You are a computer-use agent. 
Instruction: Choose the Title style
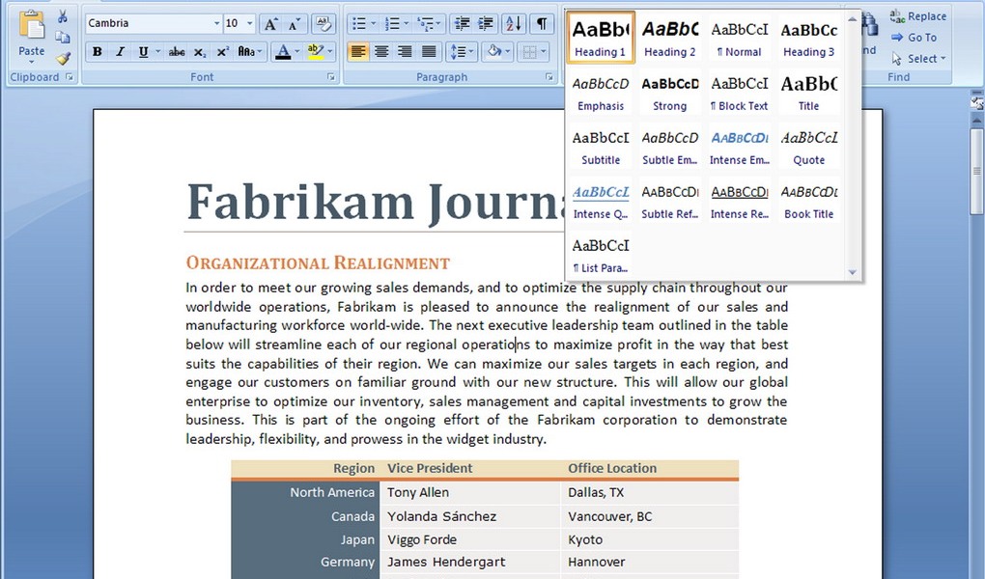coord(808,93)
